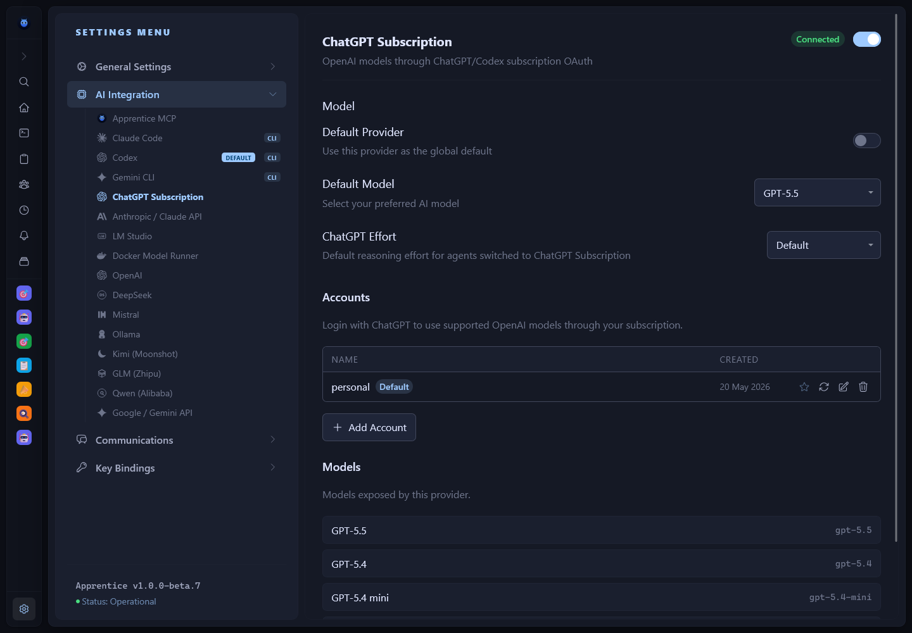
Task: Click the Add Account button
Action: click(369, 427)
